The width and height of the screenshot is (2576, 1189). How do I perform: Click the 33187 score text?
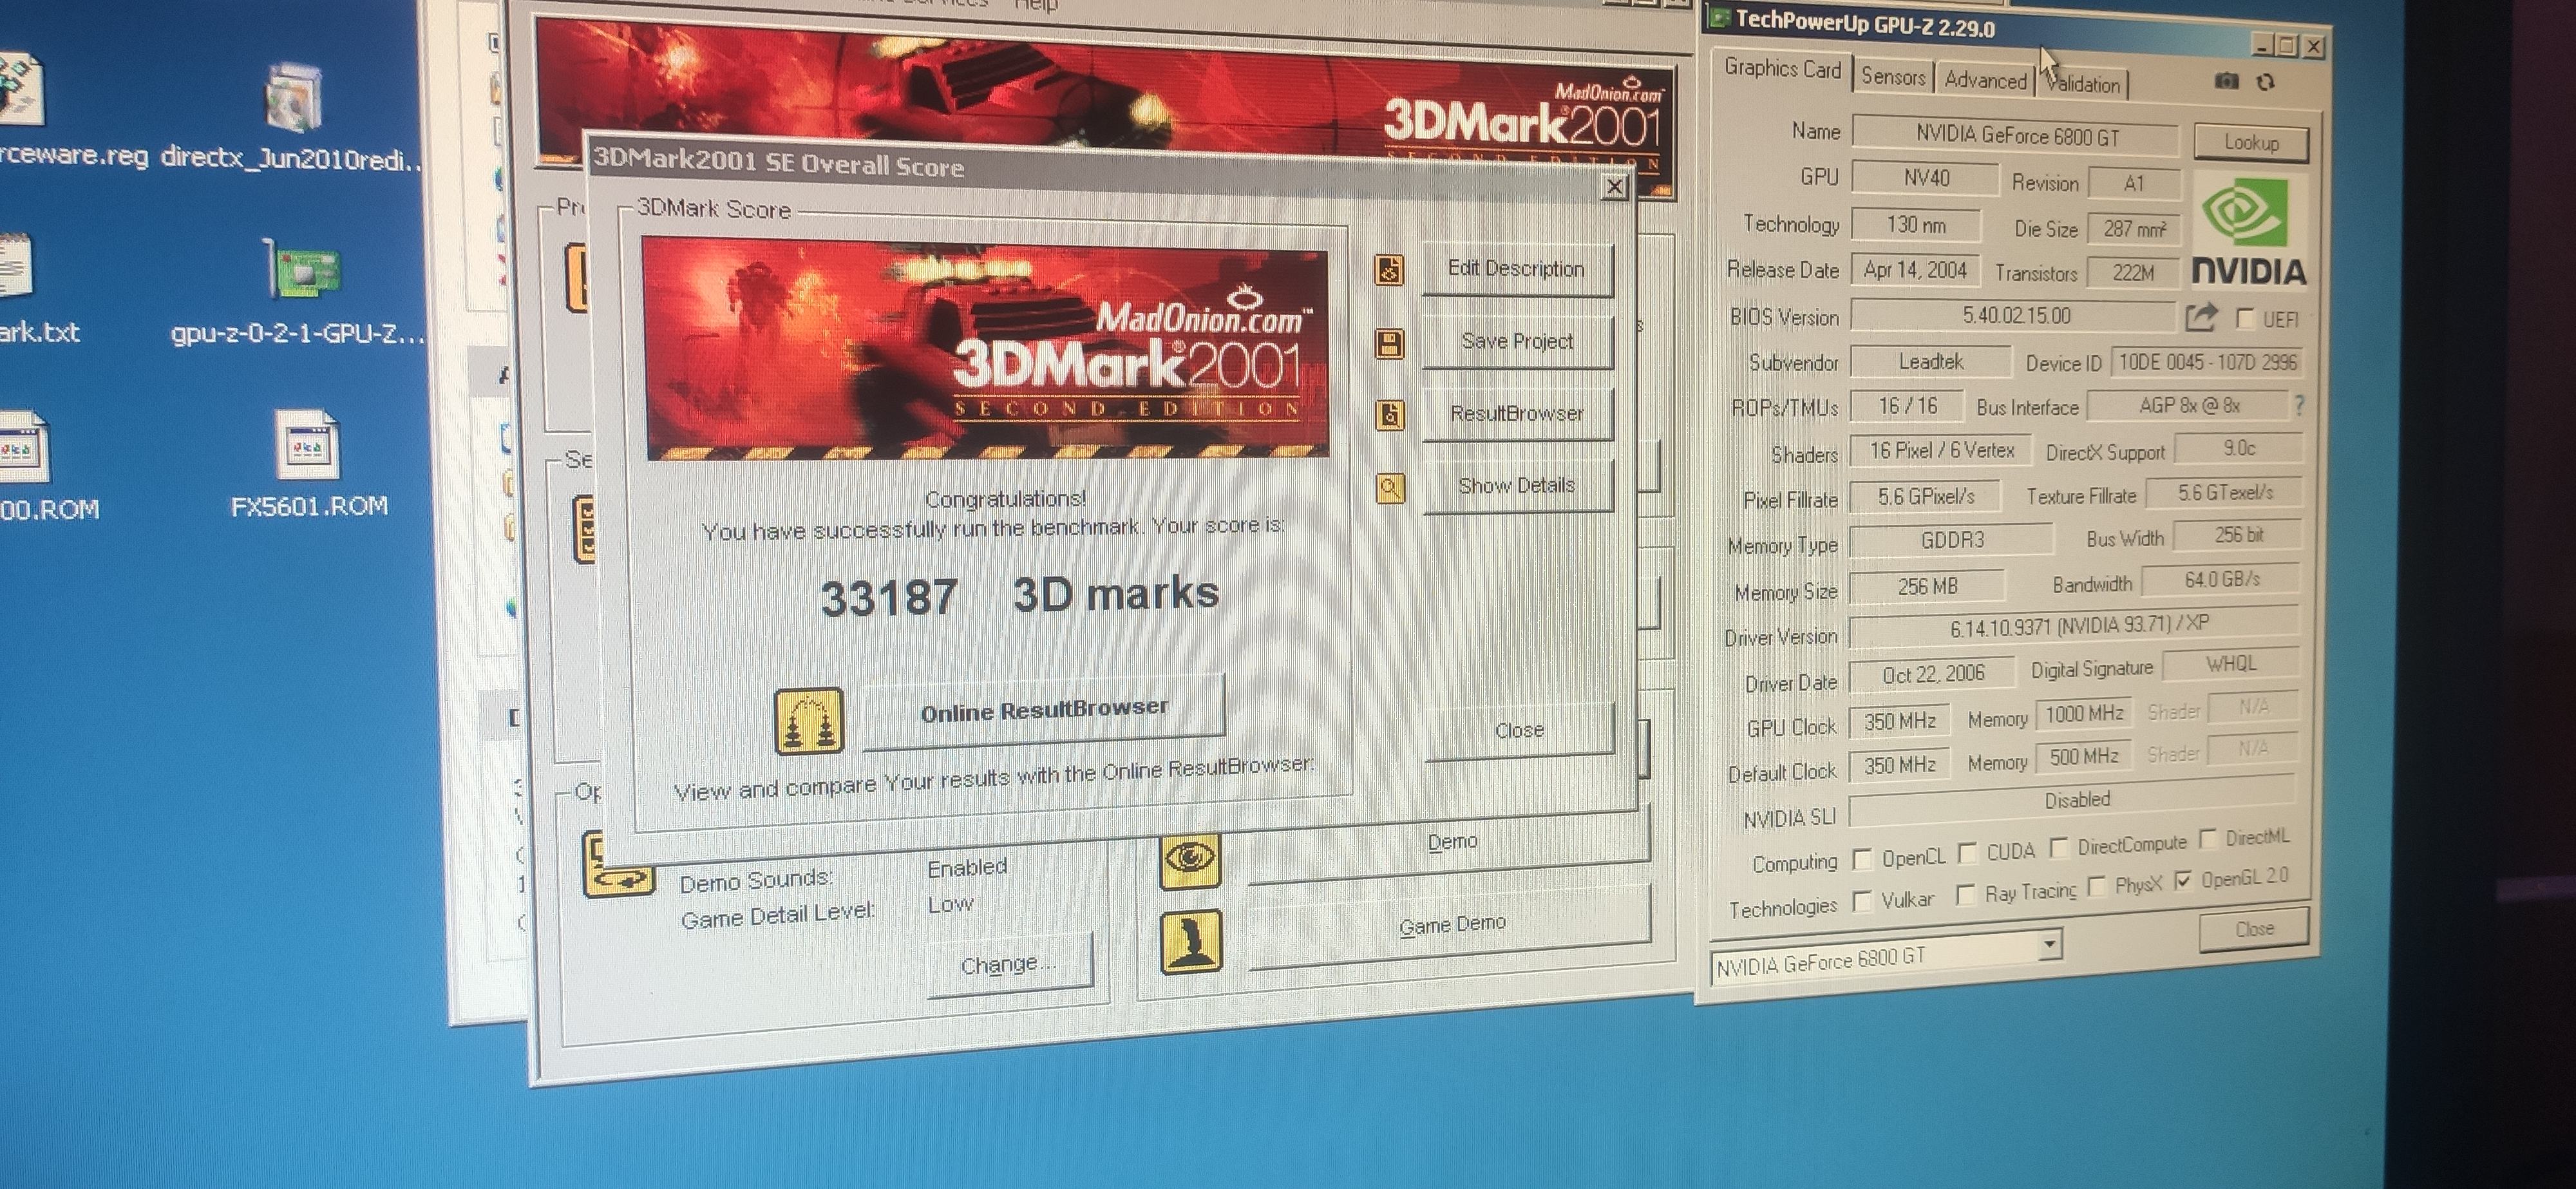coord(888,598)
